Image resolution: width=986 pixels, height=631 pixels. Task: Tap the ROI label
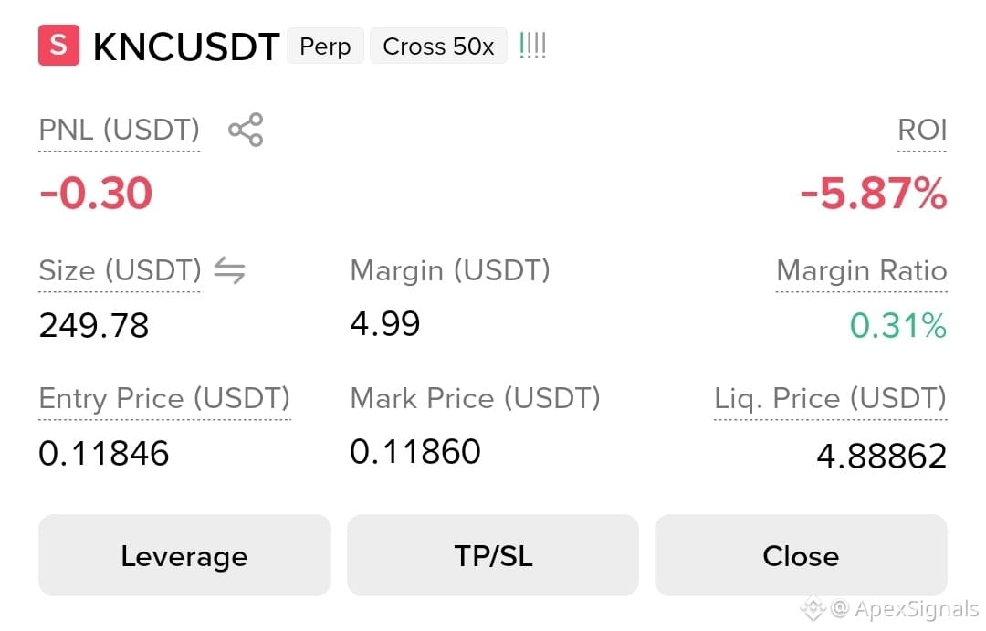[x=922, y=131]
